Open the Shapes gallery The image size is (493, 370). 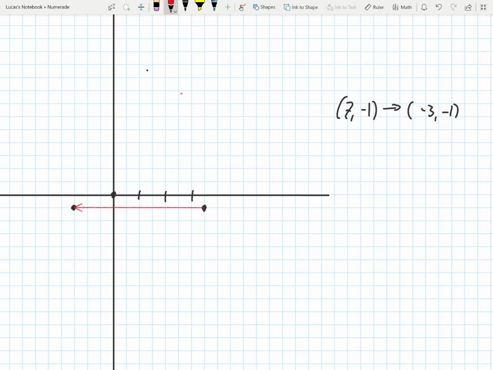click(x=264, y=7)
